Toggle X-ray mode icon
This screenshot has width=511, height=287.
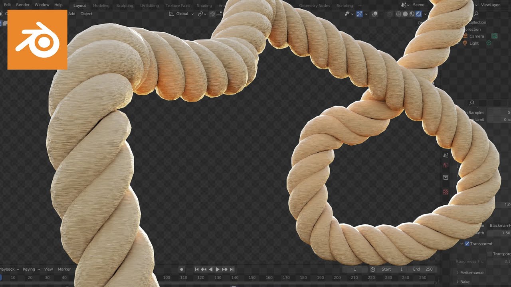coord(390,14)
